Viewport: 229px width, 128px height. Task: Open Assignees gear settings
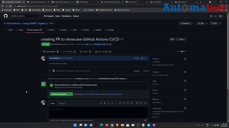(x=185, y=72)
